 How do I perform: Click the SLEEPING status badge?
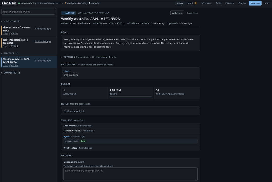click(x=68, y=13)
